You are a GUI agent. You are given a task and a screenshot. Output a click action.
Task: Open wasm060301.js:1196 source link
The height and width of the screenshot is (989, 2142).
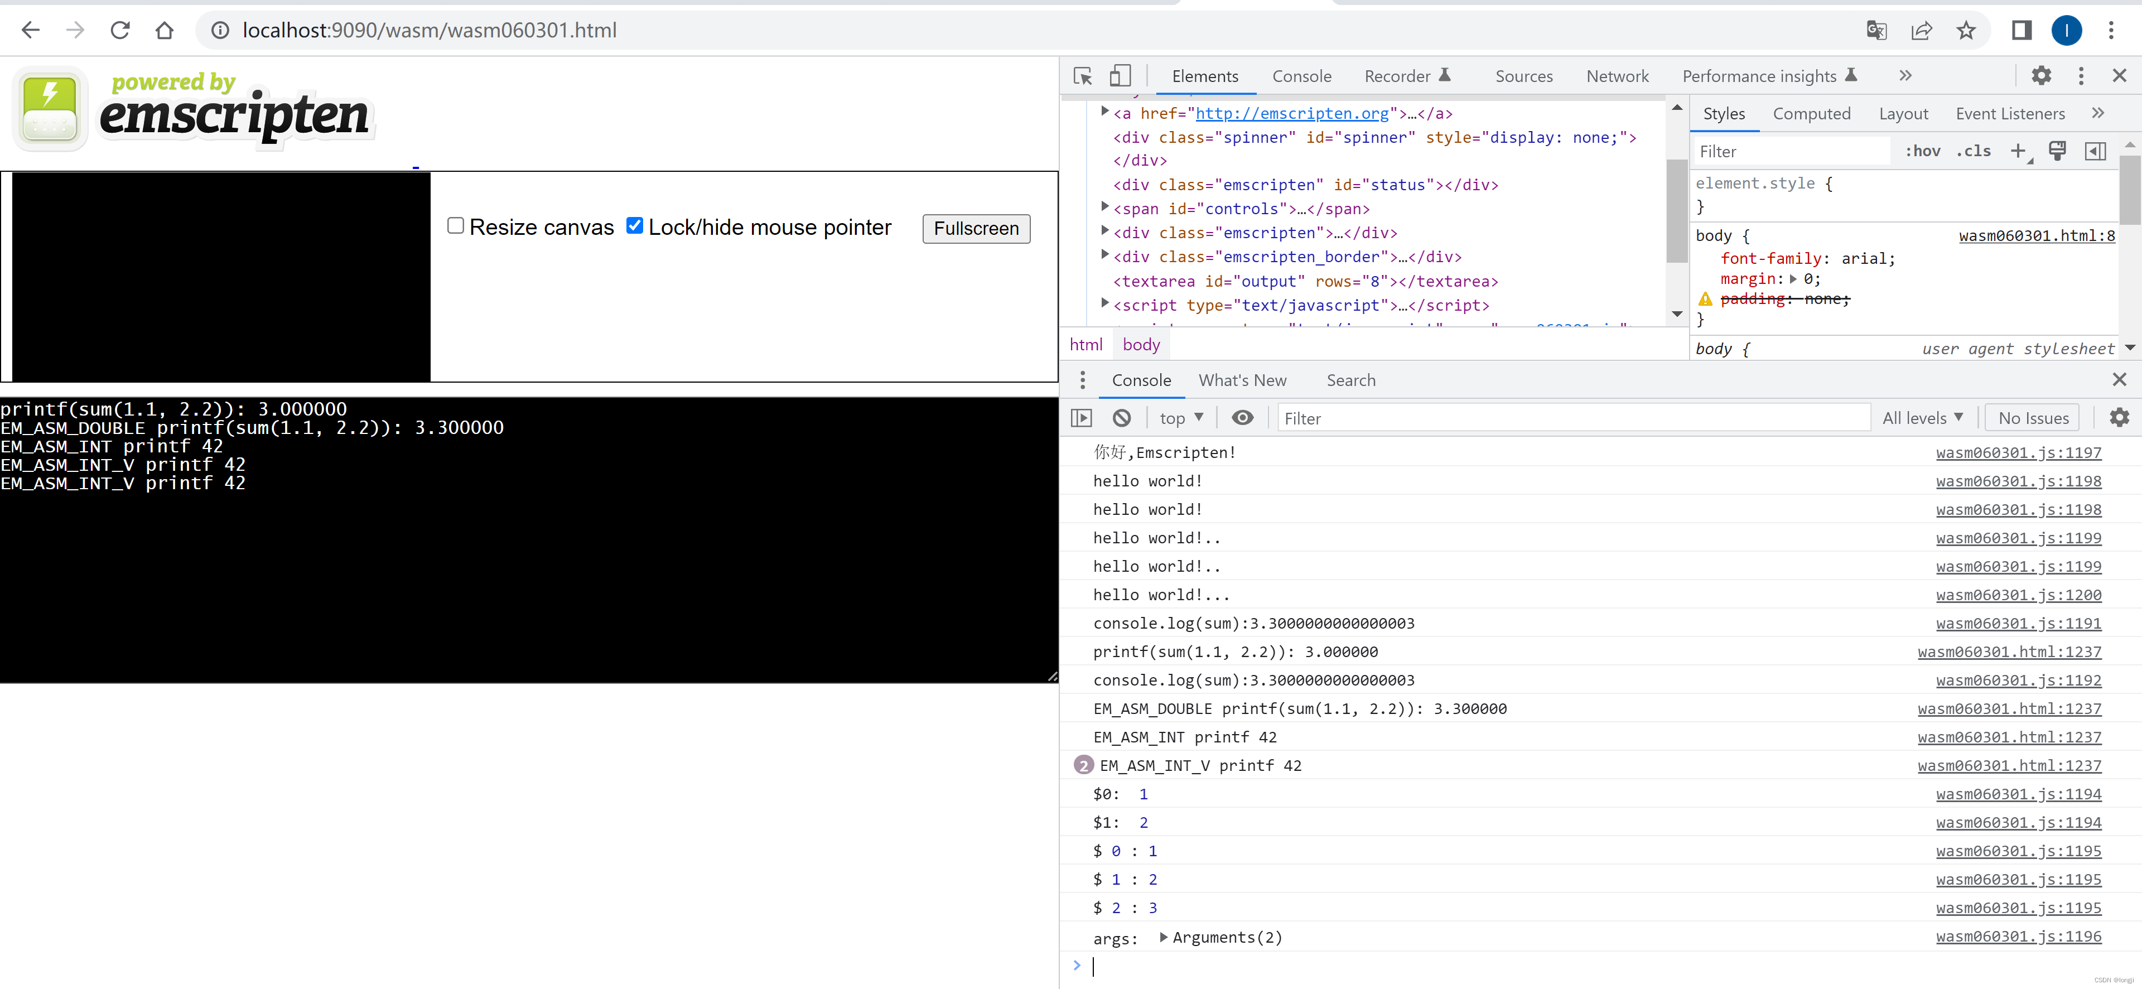coord(2018,937)
